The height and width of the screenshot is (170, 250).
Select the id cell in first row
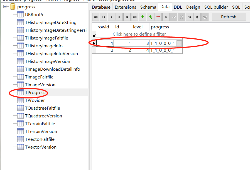coord(123,43)
